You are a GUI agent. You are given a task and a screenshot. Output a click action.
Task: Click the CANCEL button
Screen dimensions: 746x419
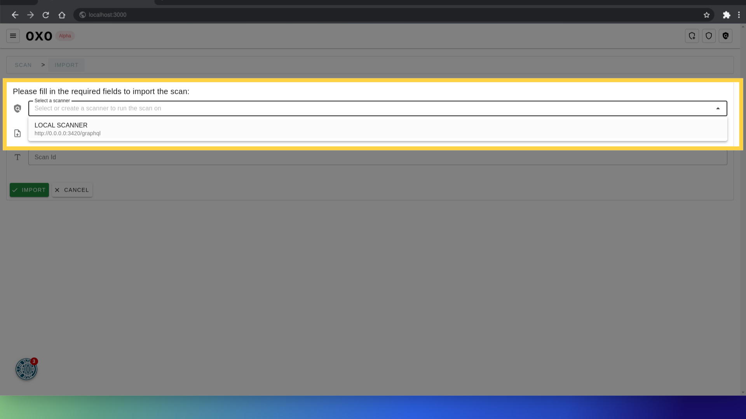[72, 190]
